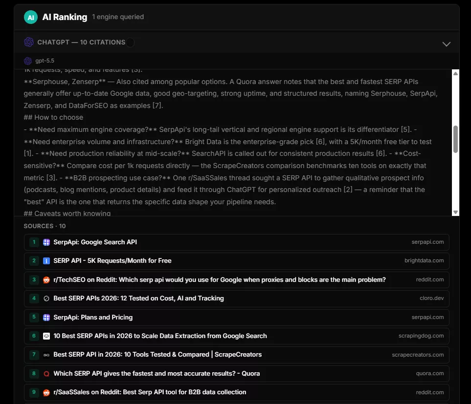Click the gpt-5.5 model label
Screen dimensions: 471x404
pos(45,61)
